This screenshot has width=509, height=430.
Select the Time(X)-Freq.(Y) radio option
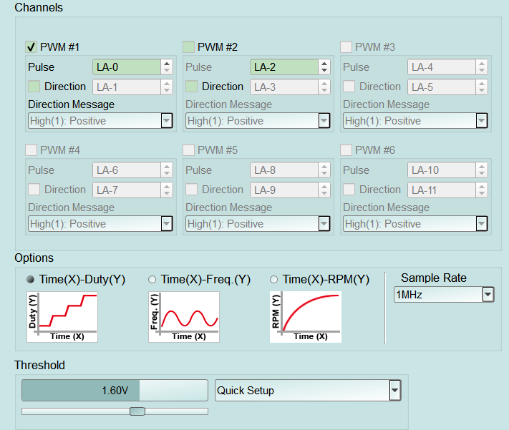pyautogui.click(x=152, y=280)
